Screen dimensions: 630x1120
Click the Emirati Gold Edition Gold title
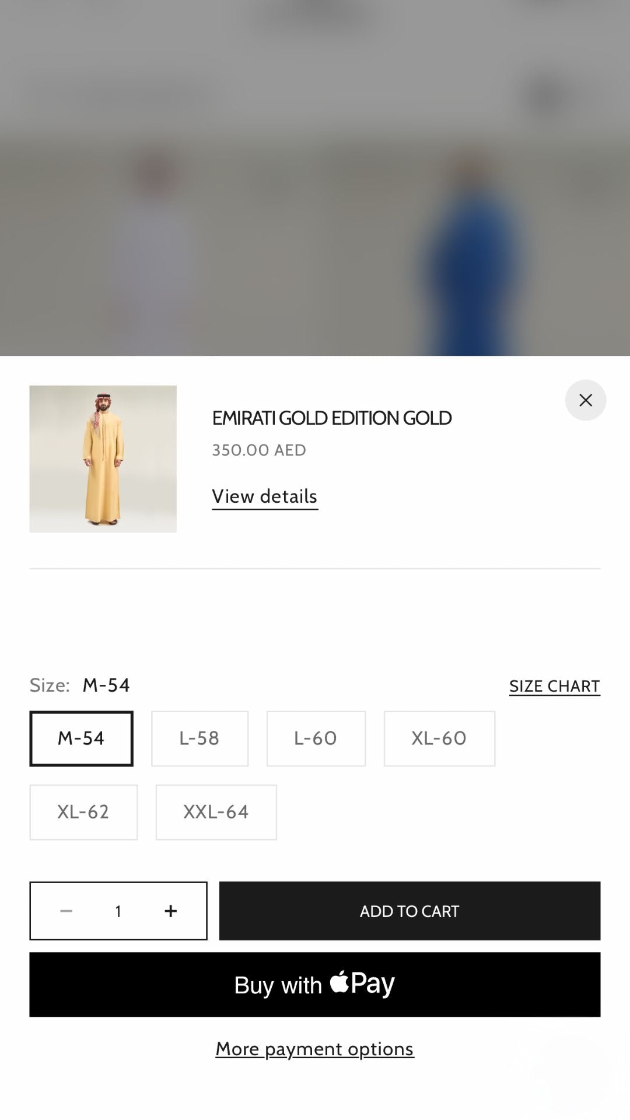[x=331, y=418]
